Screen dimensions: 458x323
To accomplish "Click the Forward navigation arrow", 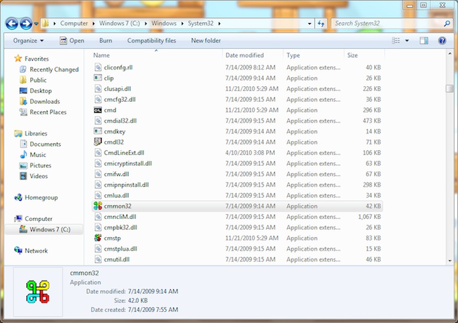I will 26,23.
